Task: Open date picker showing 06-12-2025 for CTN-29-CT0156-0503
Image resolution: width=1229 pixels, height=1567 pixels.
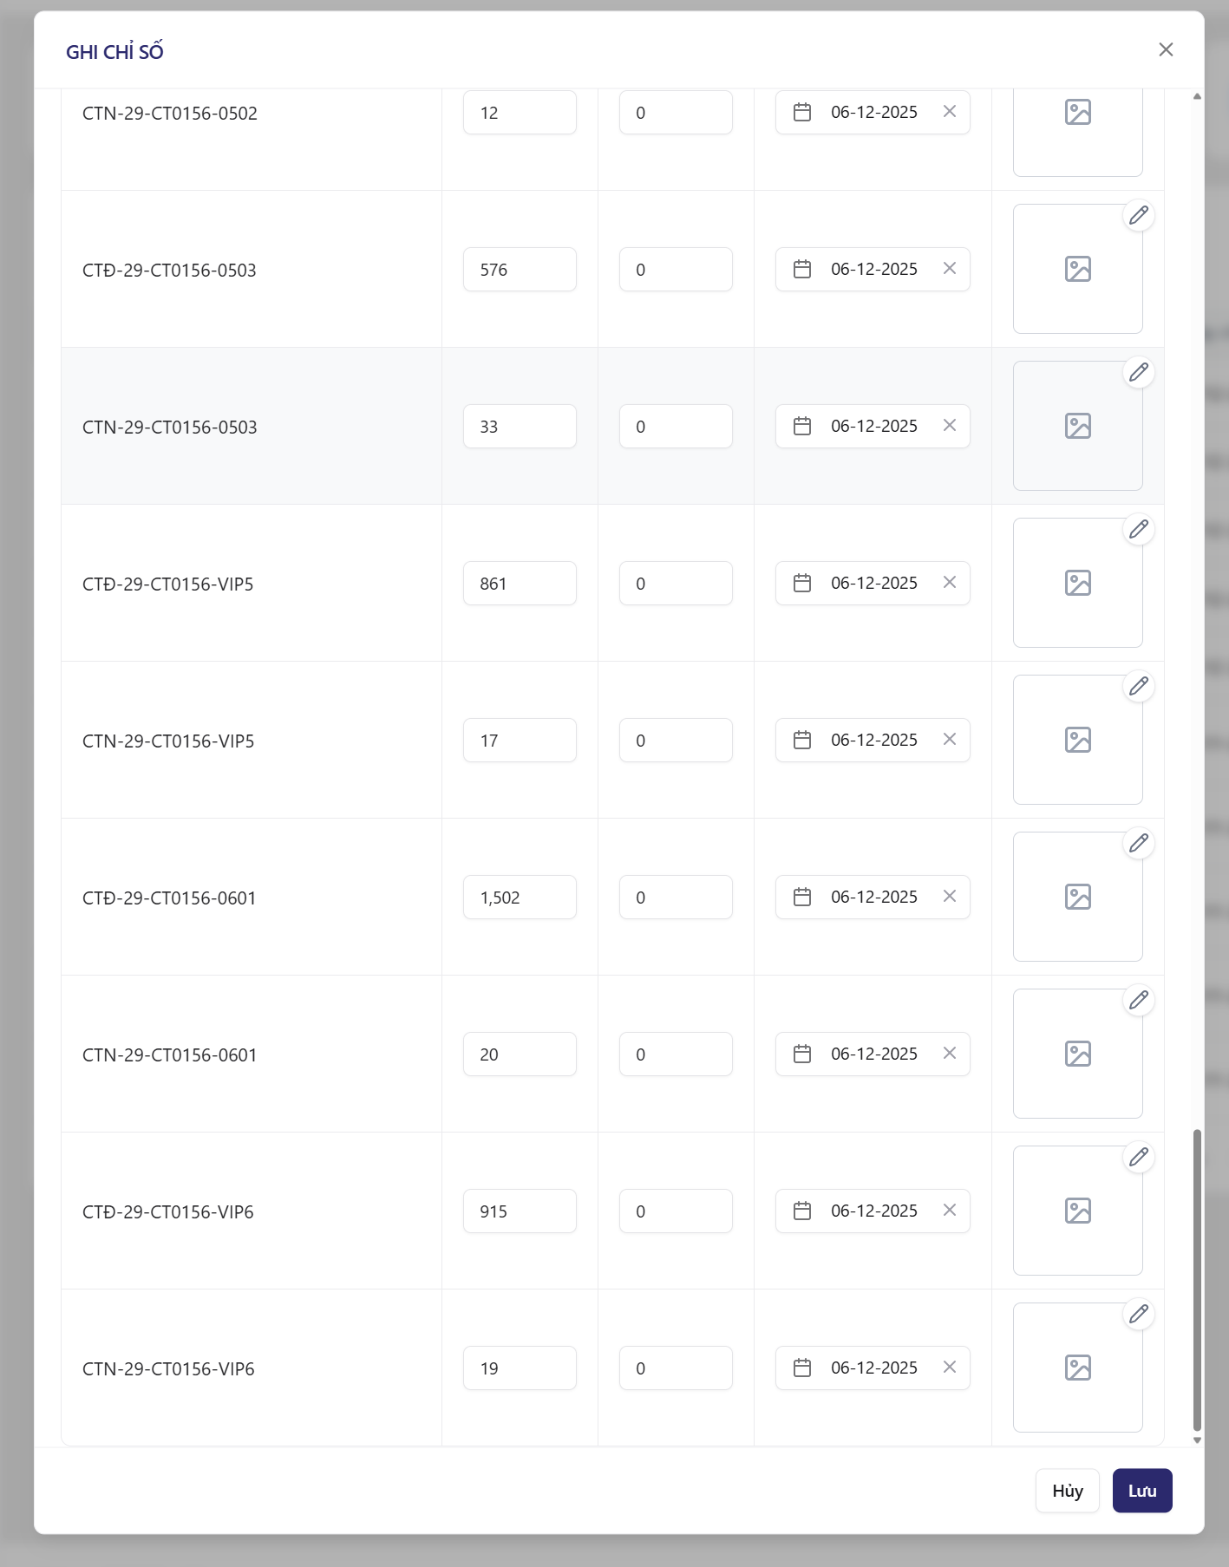Action: 873,426
